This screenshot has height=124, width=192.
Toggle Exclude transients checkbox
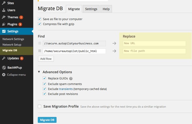pos(45,89)
